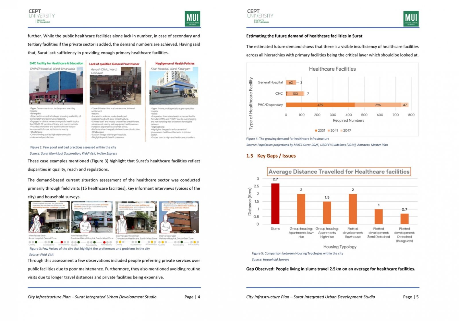Click 'Estimating the future demand of healthcare facilities' heading

(304, 36)
